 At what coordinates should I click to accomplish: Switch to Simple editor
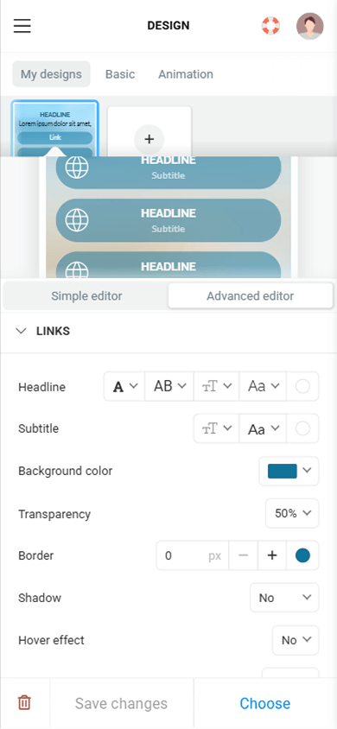(x=86, y=296)
